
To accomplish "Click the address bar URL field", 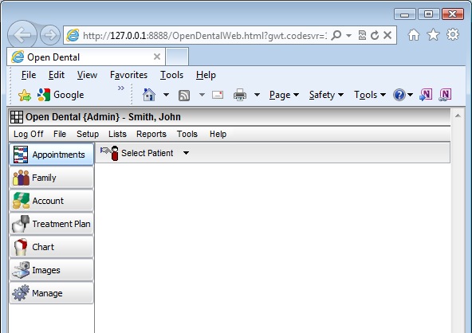I will (204, 36).
